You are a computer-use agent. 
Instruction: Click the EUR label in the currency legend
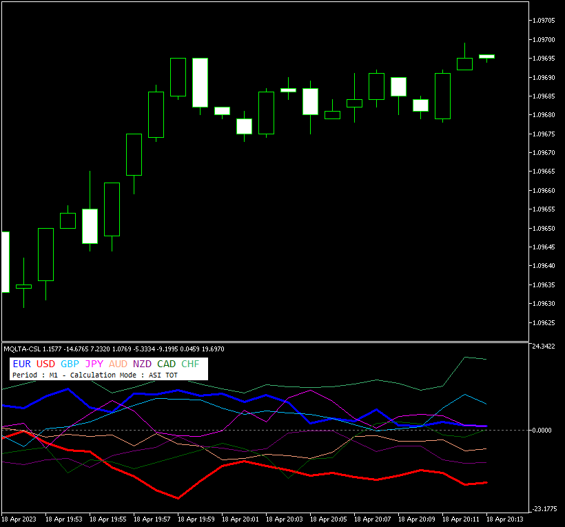point(21,364)
